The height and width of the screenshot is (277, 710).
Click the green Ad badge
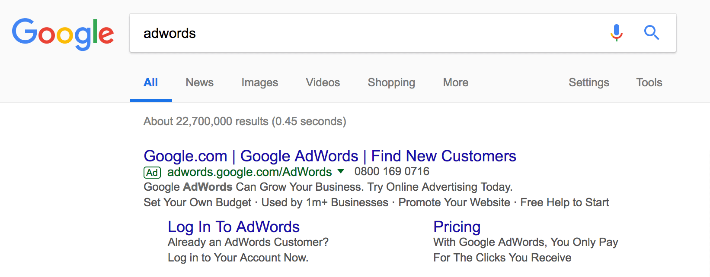[152, 173]
